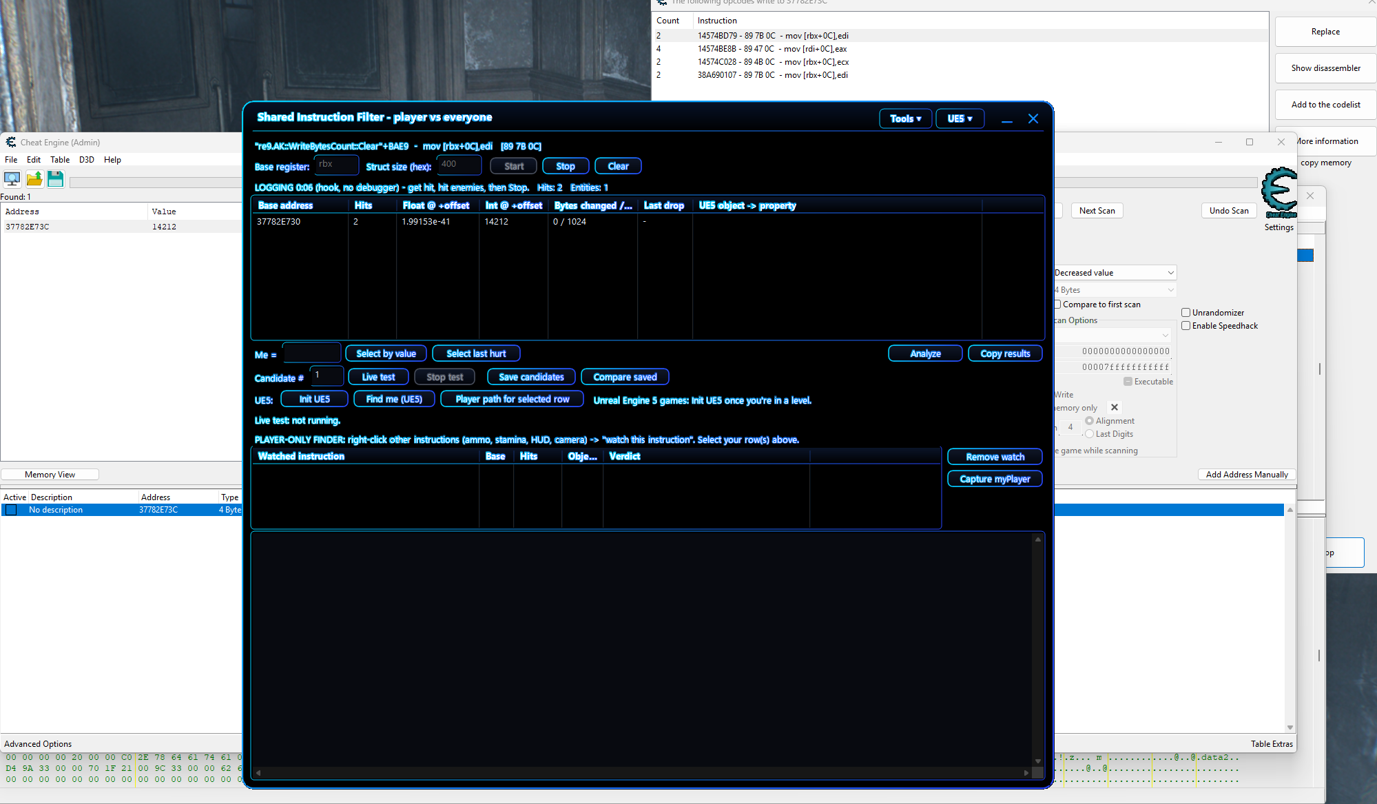Toggle Enable Speedhack checkbox
This screenshot has width=1377, height=804.
point(1186,326)
